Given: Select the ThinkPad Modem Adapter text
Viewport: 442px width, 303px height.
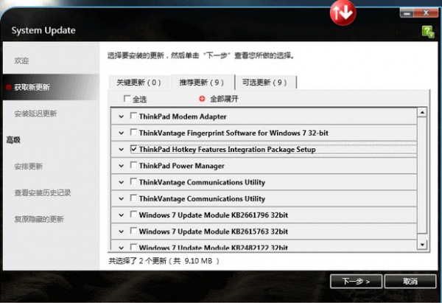Looking at the screenshot, I should point(183,116).
